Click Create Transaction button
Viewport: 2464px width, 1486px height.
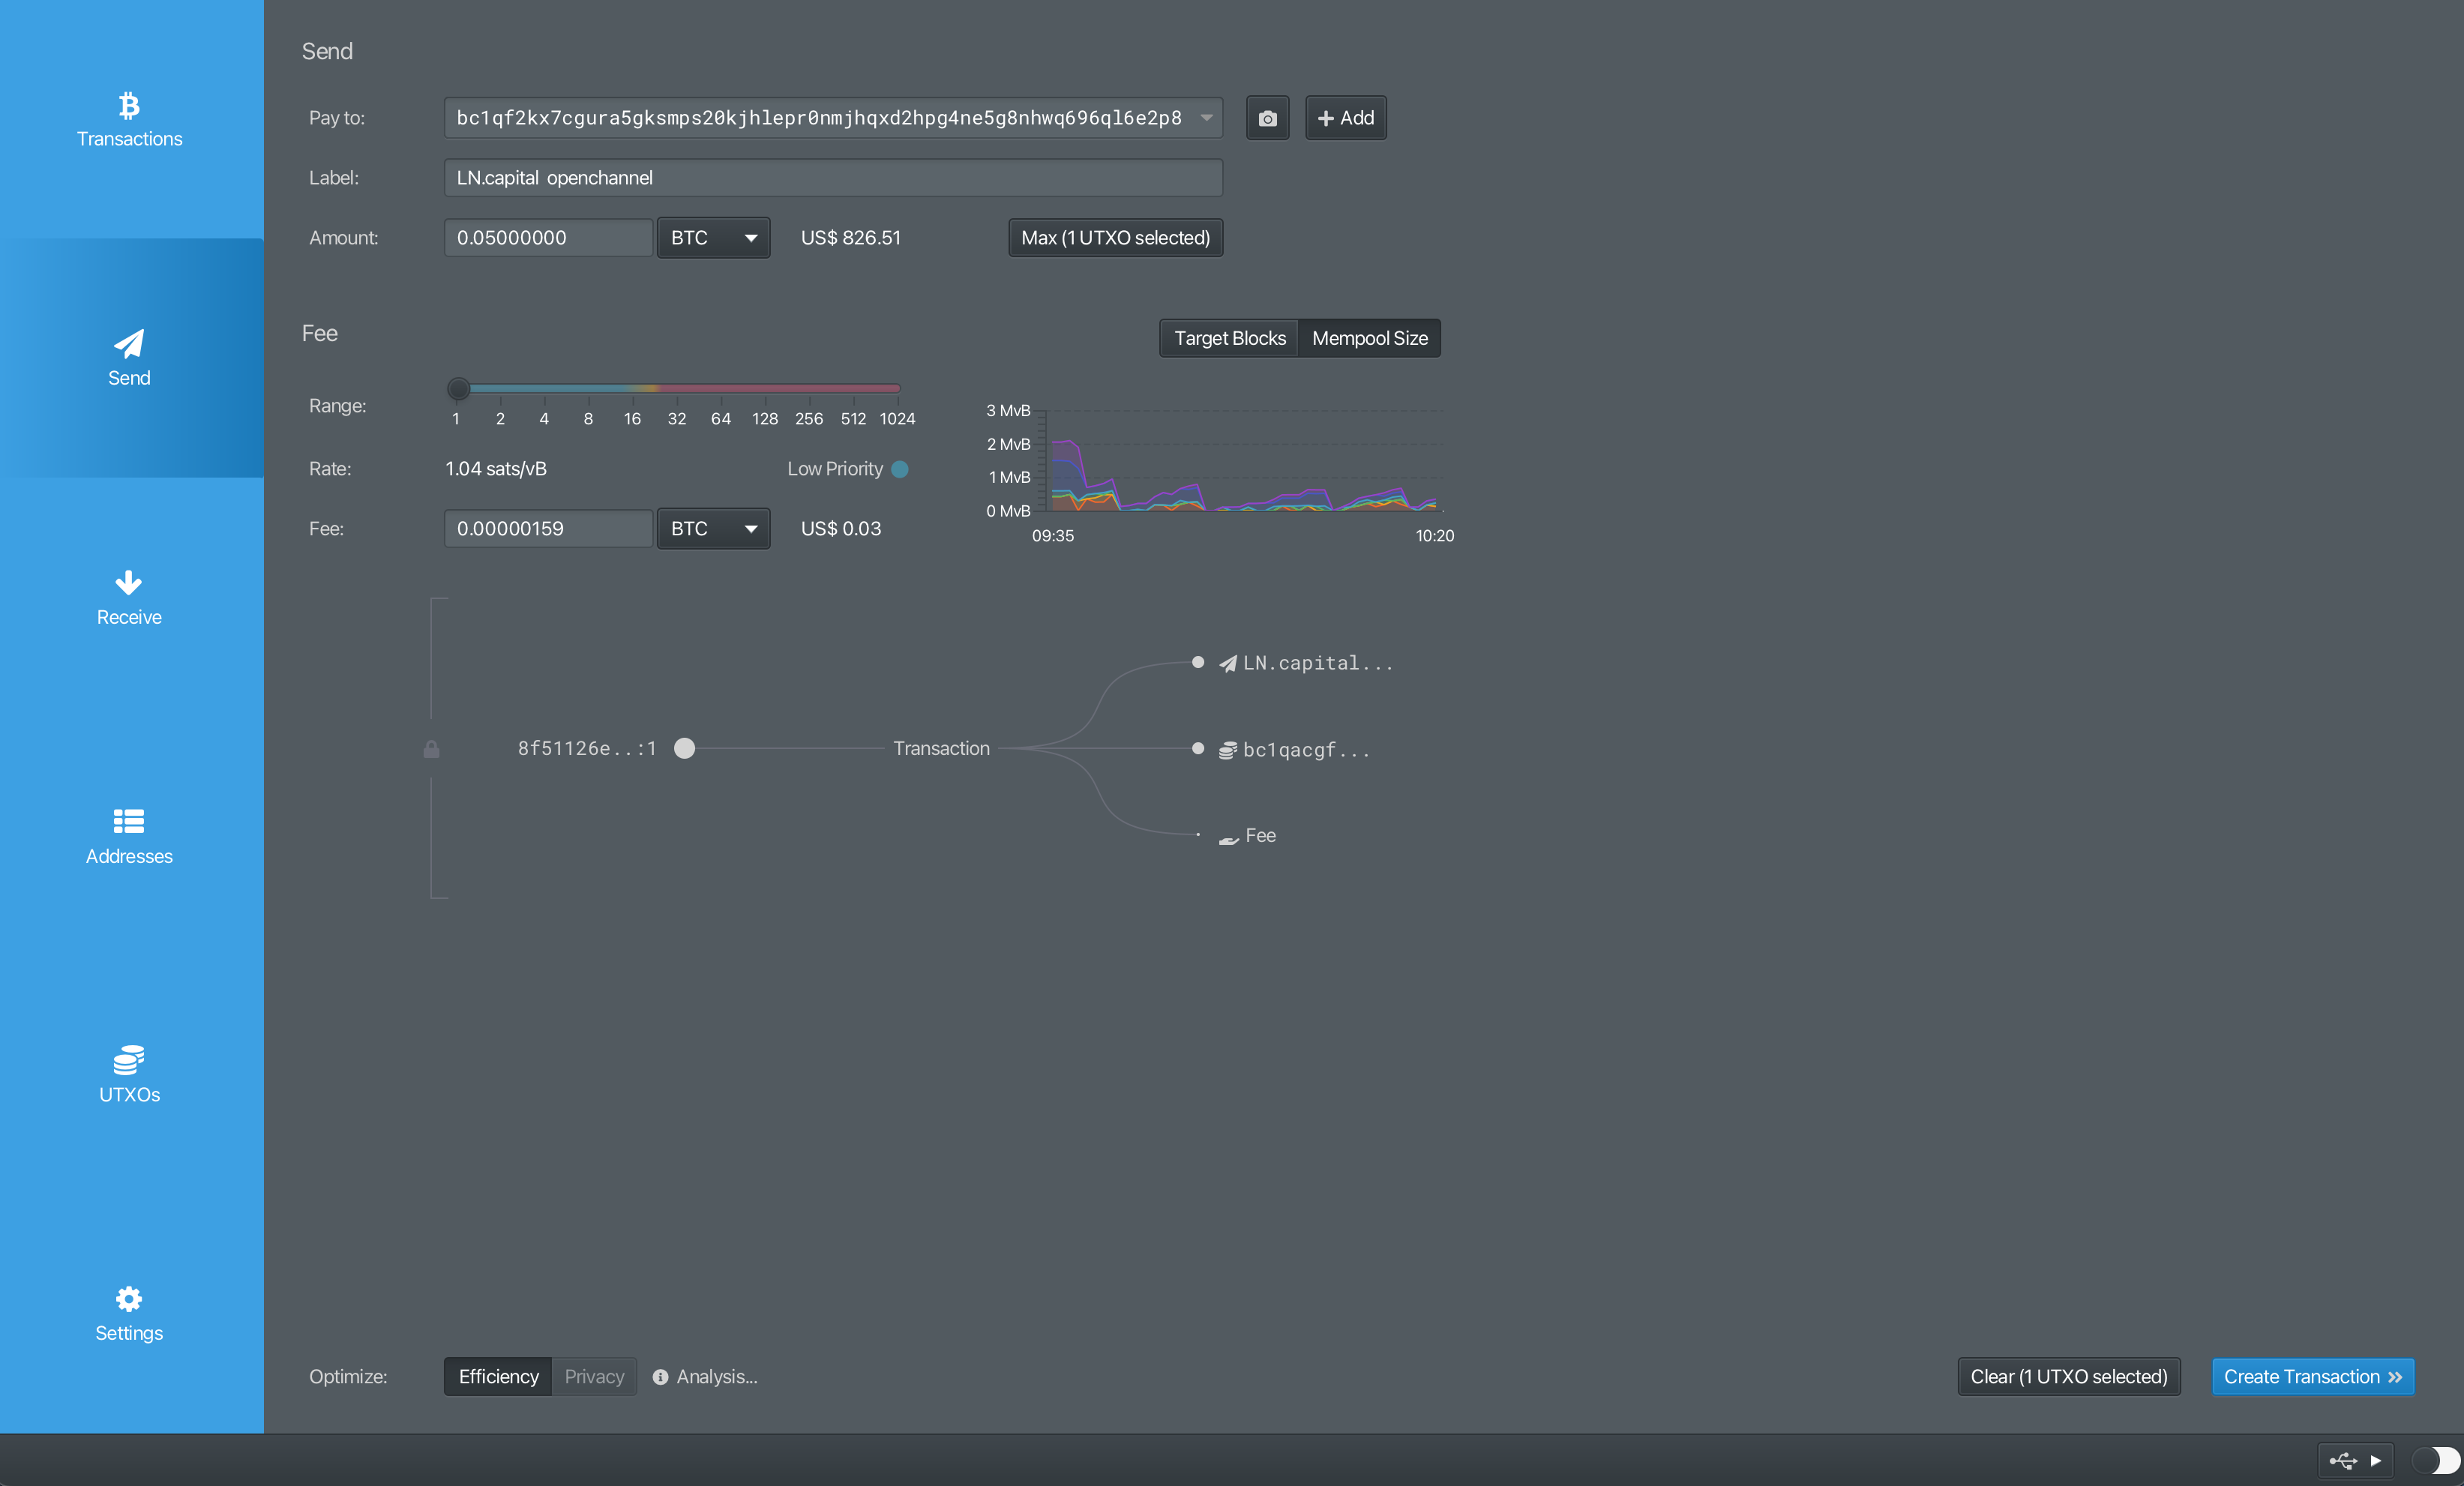point(2312,1376)
